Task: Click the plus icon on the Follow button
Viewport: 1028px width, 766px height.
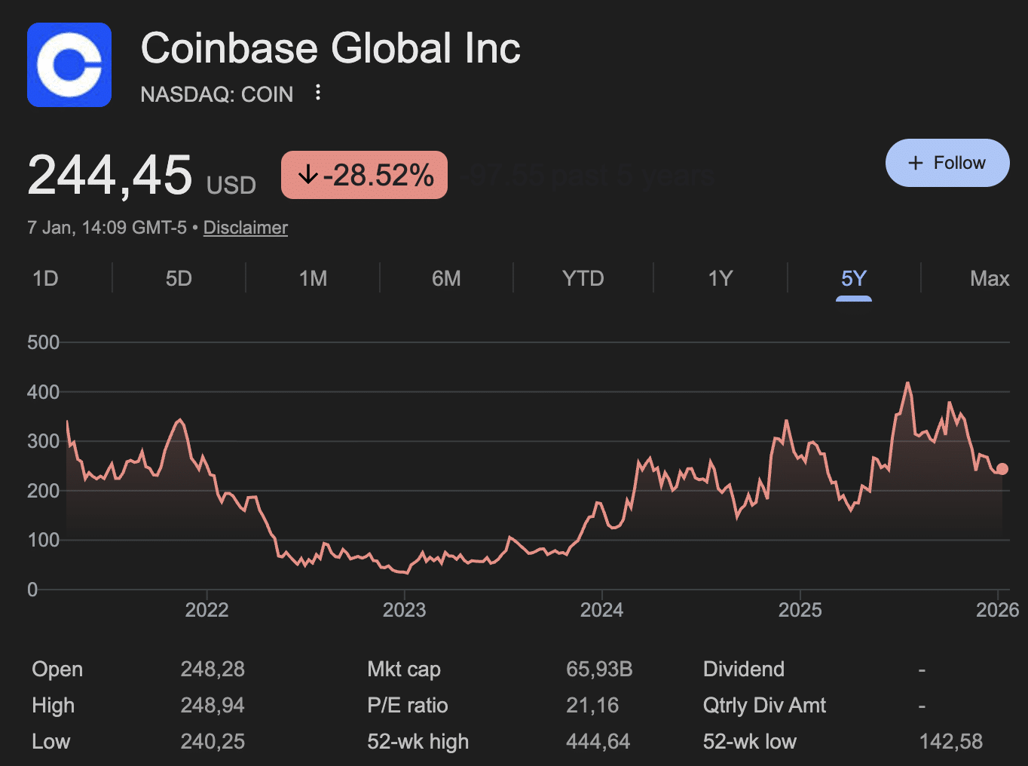Action: coord(915,162)
